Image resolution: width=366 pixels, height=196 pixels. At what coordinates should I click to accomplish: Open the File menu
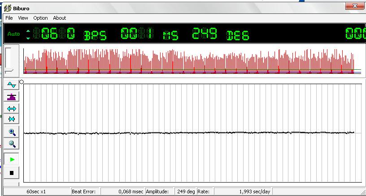coord(9,18)
